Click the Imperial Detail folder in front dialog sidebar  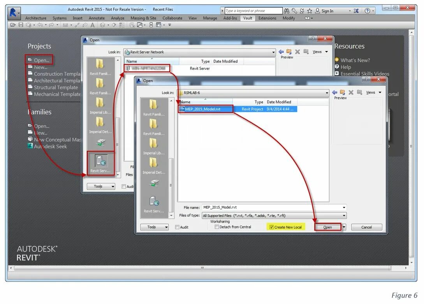(x=153, y=166)
